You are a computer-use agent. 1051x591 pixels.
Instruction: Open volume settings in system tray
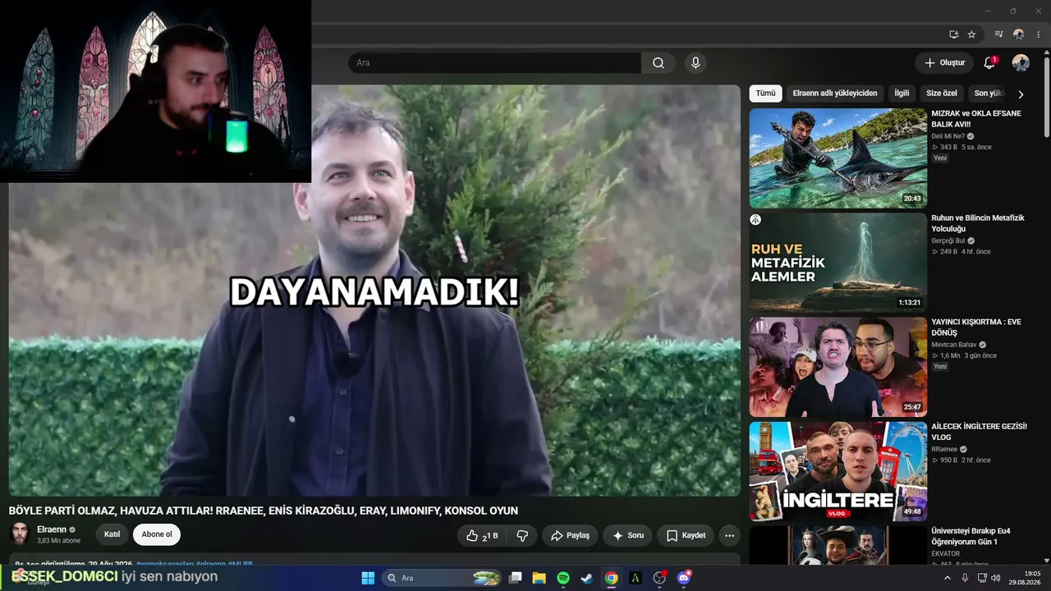coord(996,578)
